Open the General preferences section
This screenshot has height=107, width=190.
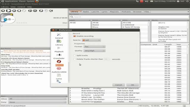(x=59, y=36)
